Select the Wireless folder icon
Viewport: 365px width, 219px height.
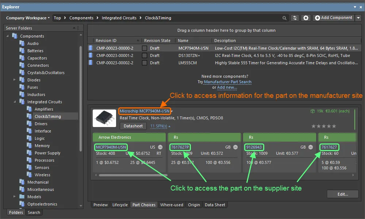(x=29, y=174)
